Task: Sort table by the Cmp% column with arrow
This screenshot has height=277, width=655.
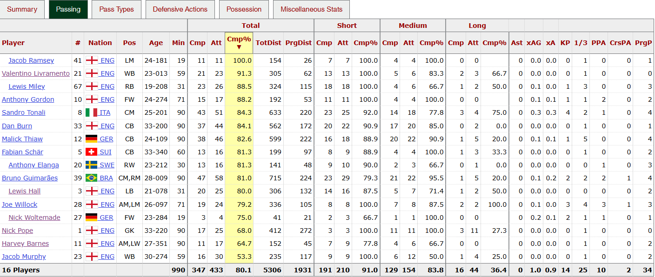Action: pyautogui.click(x=239, y=43)
